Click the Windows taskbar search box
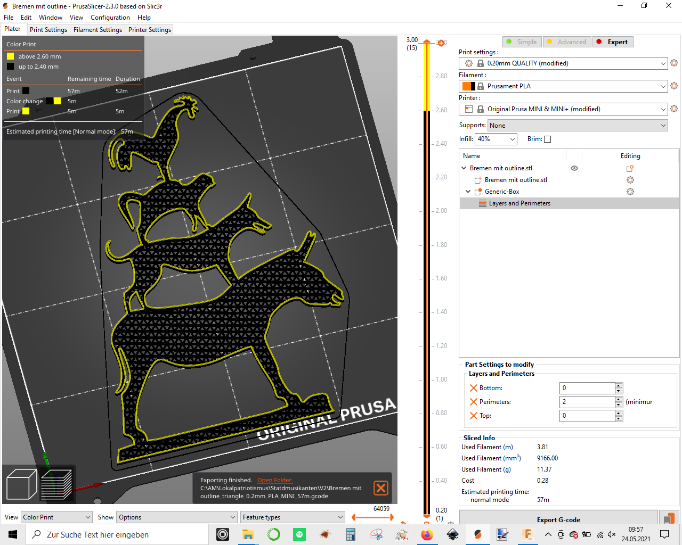Screen dimensions: 682x545 coord(117,534)
